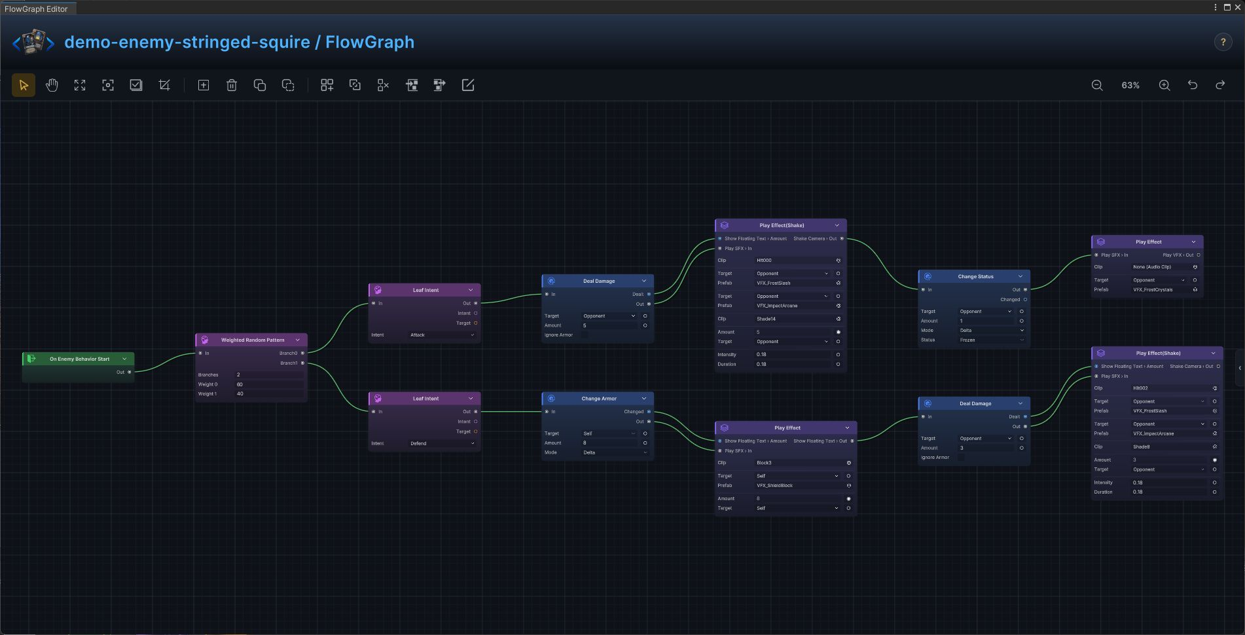The height and width of the screenshot is (635, 1245).
Task: Click the Intent port on Attack Leaf Intent
Action: 475,313
